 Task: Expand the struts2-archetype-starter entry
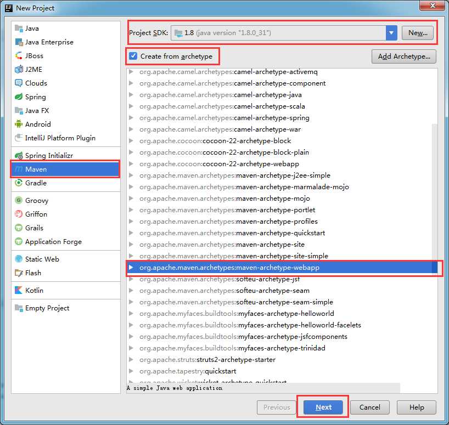point(131,360)
